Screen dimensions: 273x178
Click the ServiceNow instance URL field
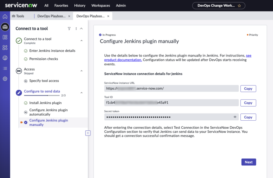coord(171,88)
